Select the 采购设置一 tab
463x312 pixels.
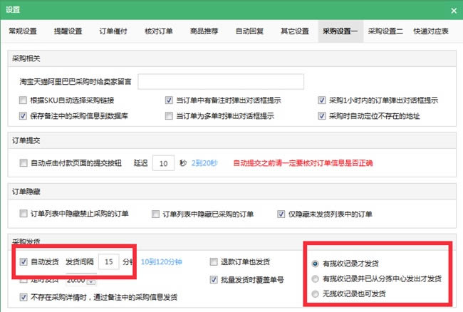point(340,31)
